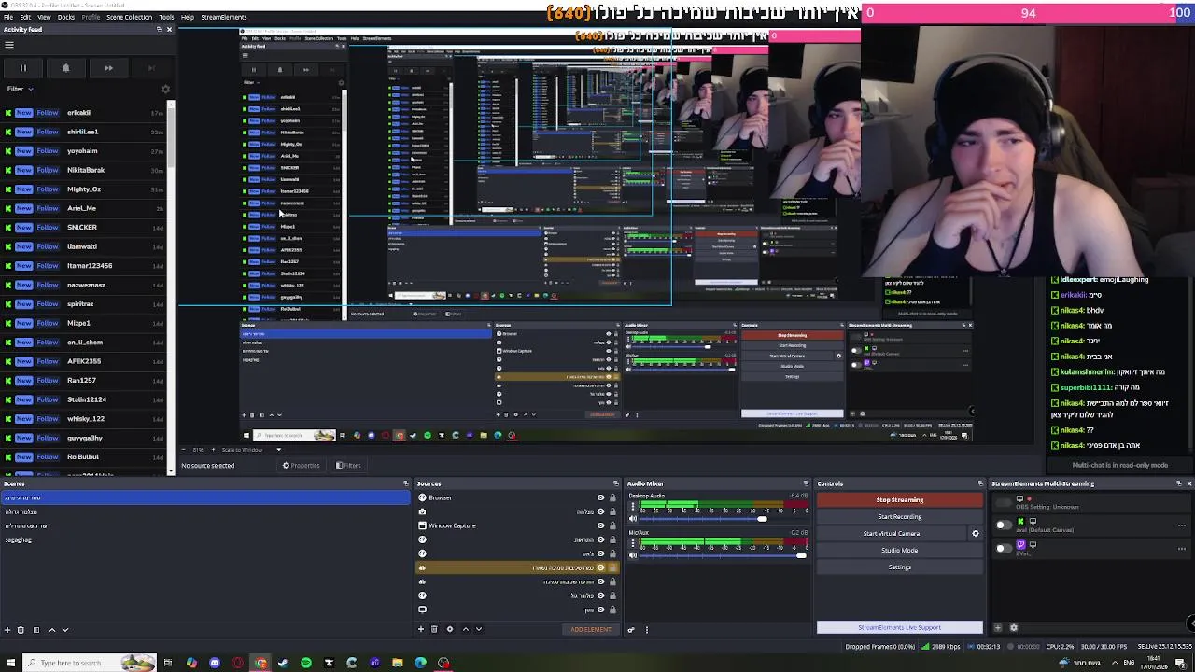
Task: Pop out the Controls dock
Action: click(980, 483)
